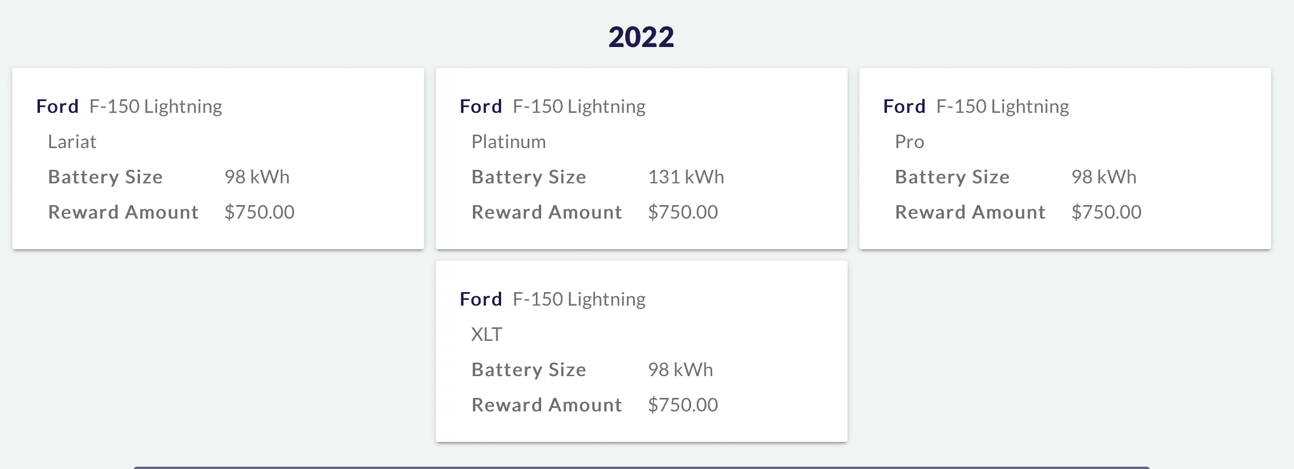
Task: Click Ford in the Platinum card
Action: coord(481,106)
